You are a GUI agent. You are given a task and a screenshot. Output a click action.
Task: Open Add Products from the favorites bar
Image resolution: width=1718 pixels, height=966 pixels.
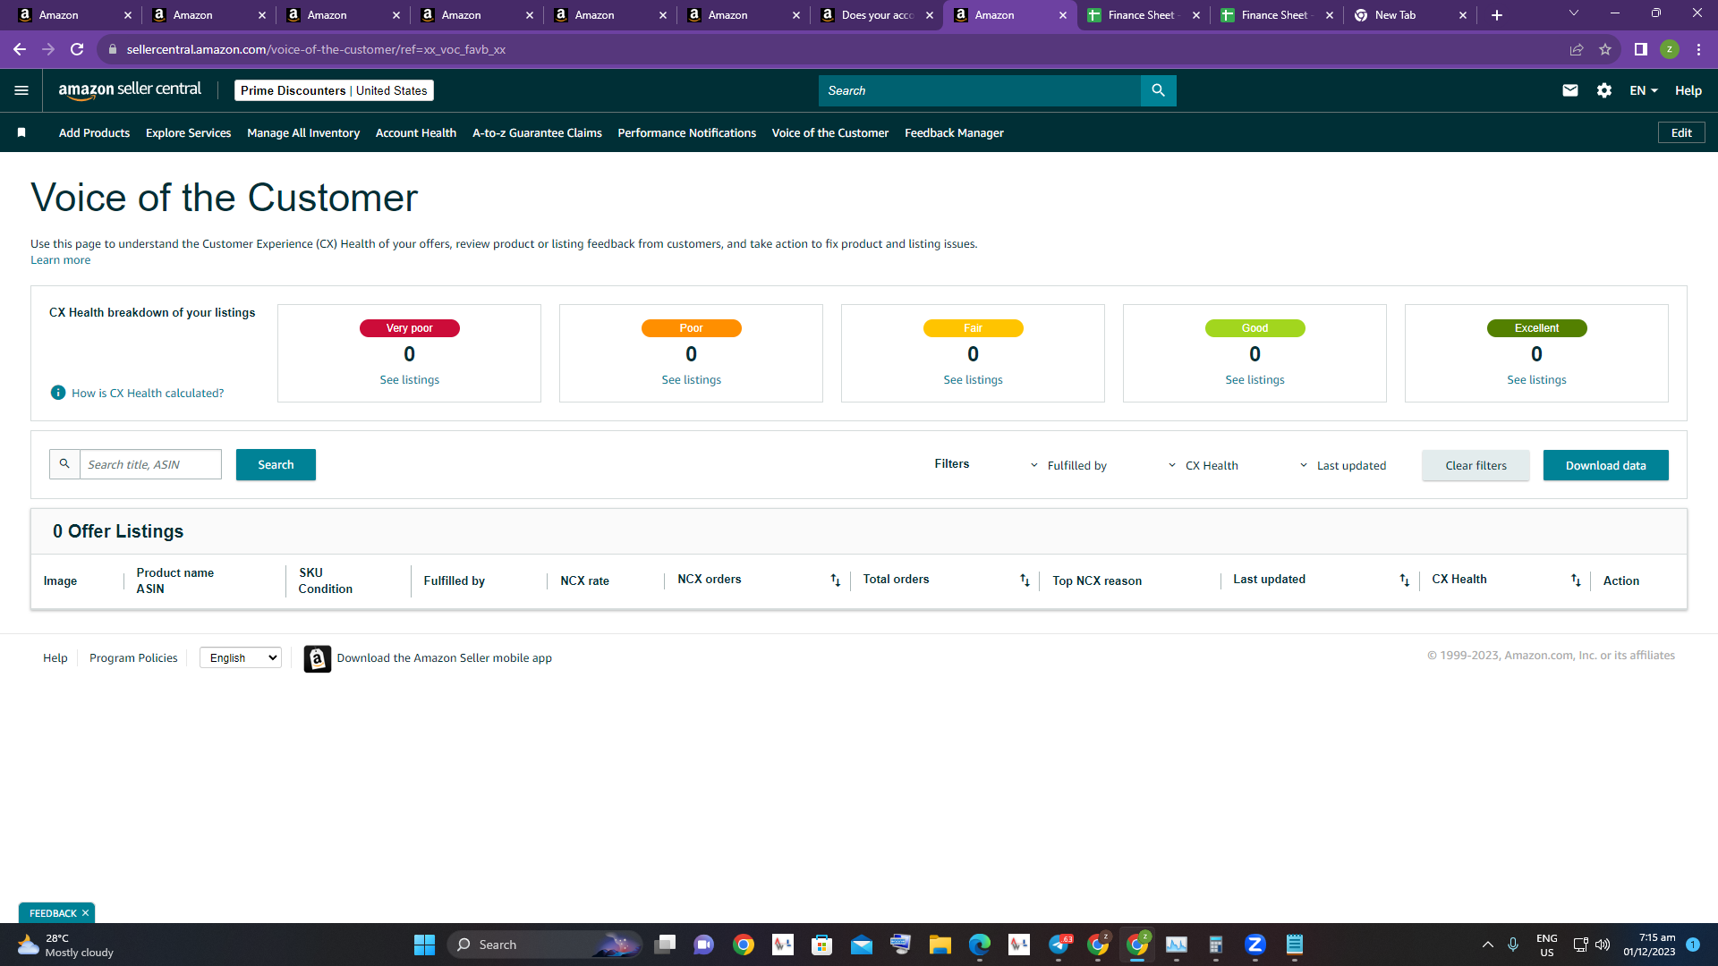coord(94,132)
